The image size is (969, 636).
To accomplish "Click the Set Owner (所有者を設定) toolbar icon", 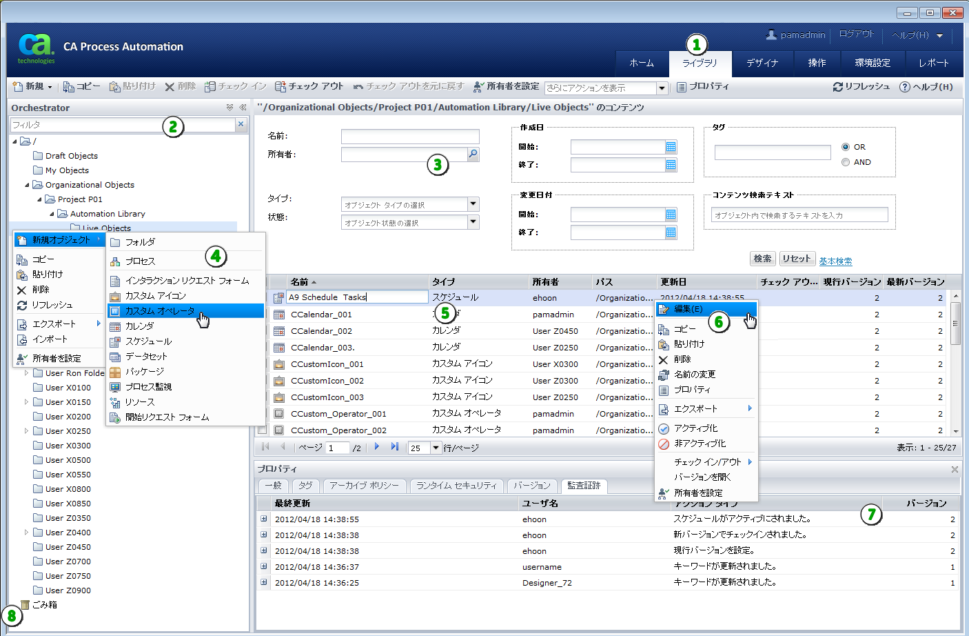I will [479, 87].
